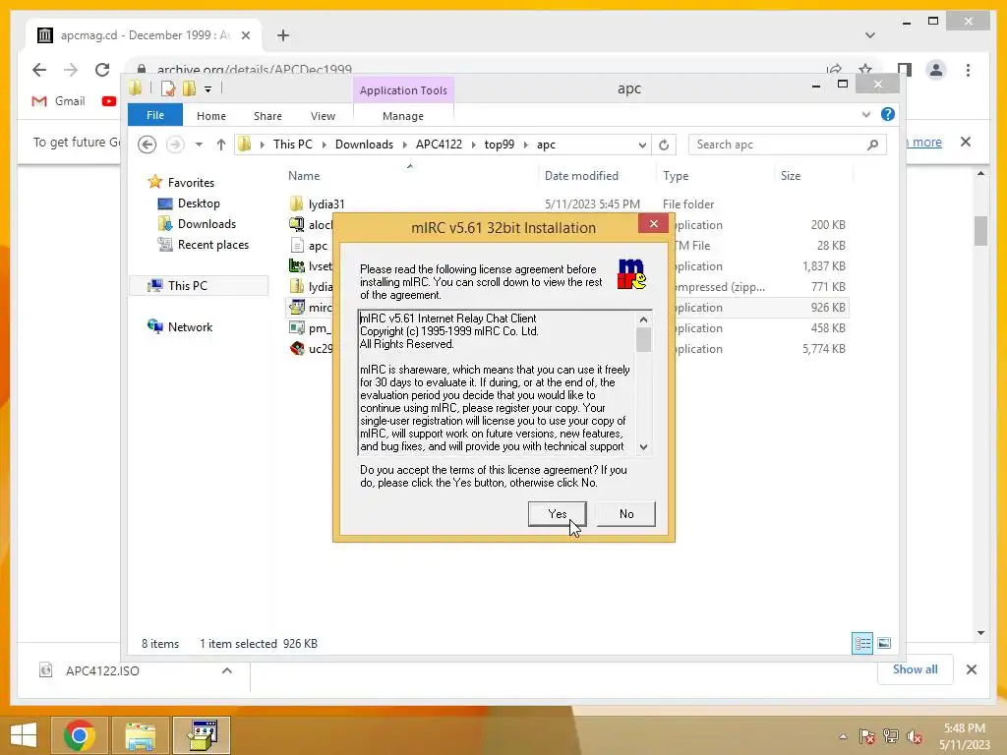1007x755 pixels.
Task: Select the uc29 application icon
Action: (297, 349)
